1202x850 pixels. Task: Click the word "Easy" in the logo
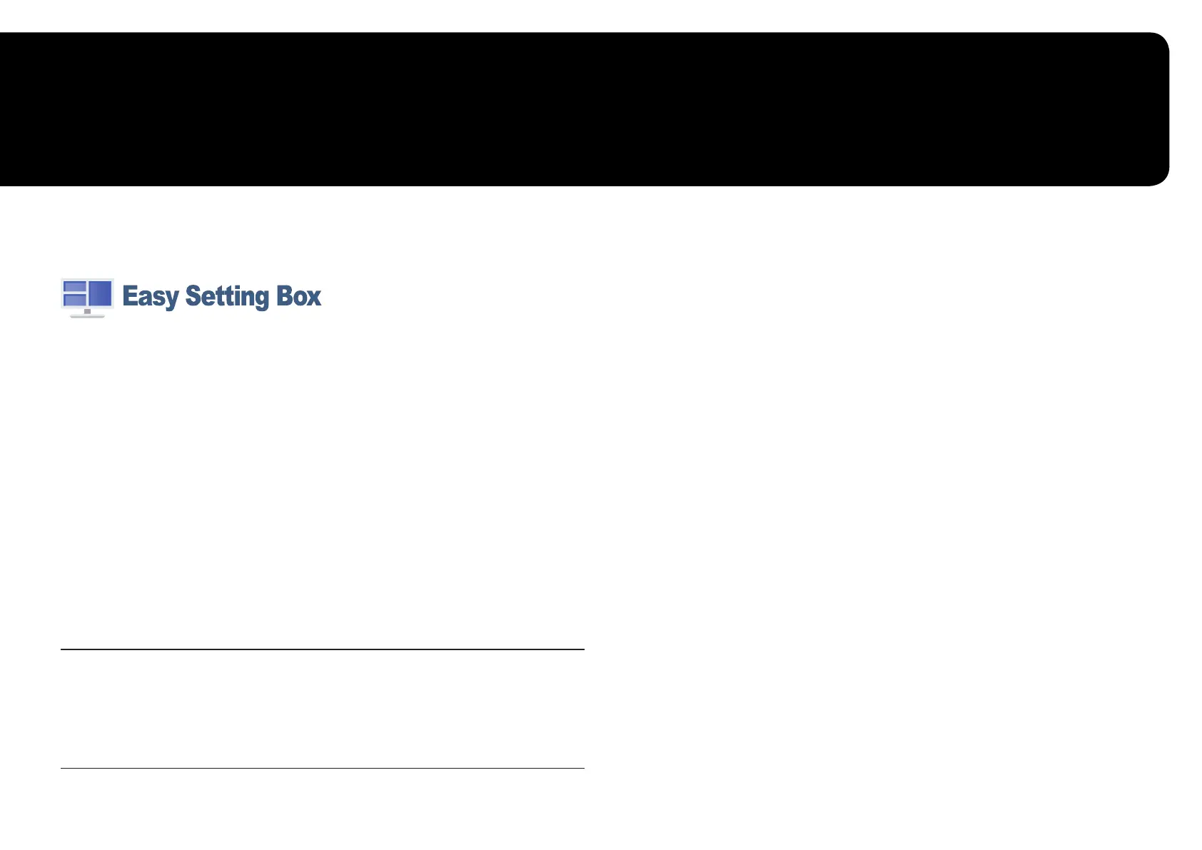coord(150,296)
